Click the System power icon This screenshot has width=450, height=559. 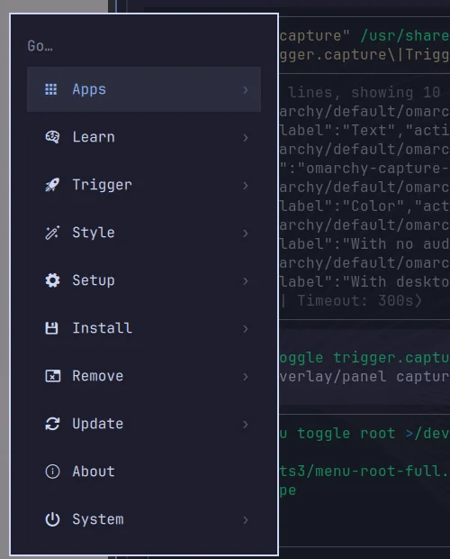(x=52, y=519)
